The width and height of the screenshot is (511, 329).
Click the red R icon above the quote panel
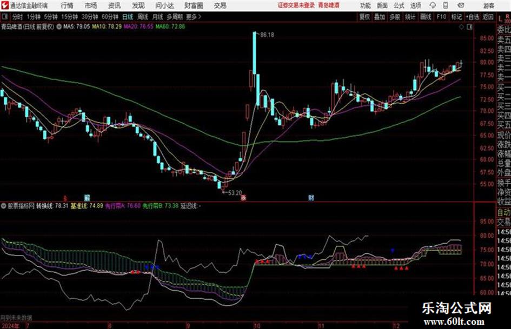[x=508, y=16]
